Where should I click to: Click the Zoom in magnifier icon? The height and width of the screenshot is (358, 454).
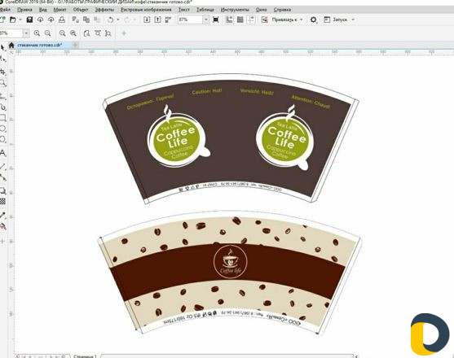coord(37,33)
